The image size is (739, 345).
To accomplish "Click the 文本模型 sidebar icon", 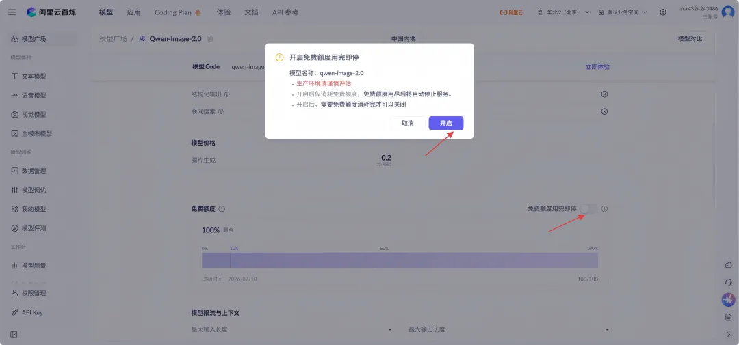I will click(14, 77).
